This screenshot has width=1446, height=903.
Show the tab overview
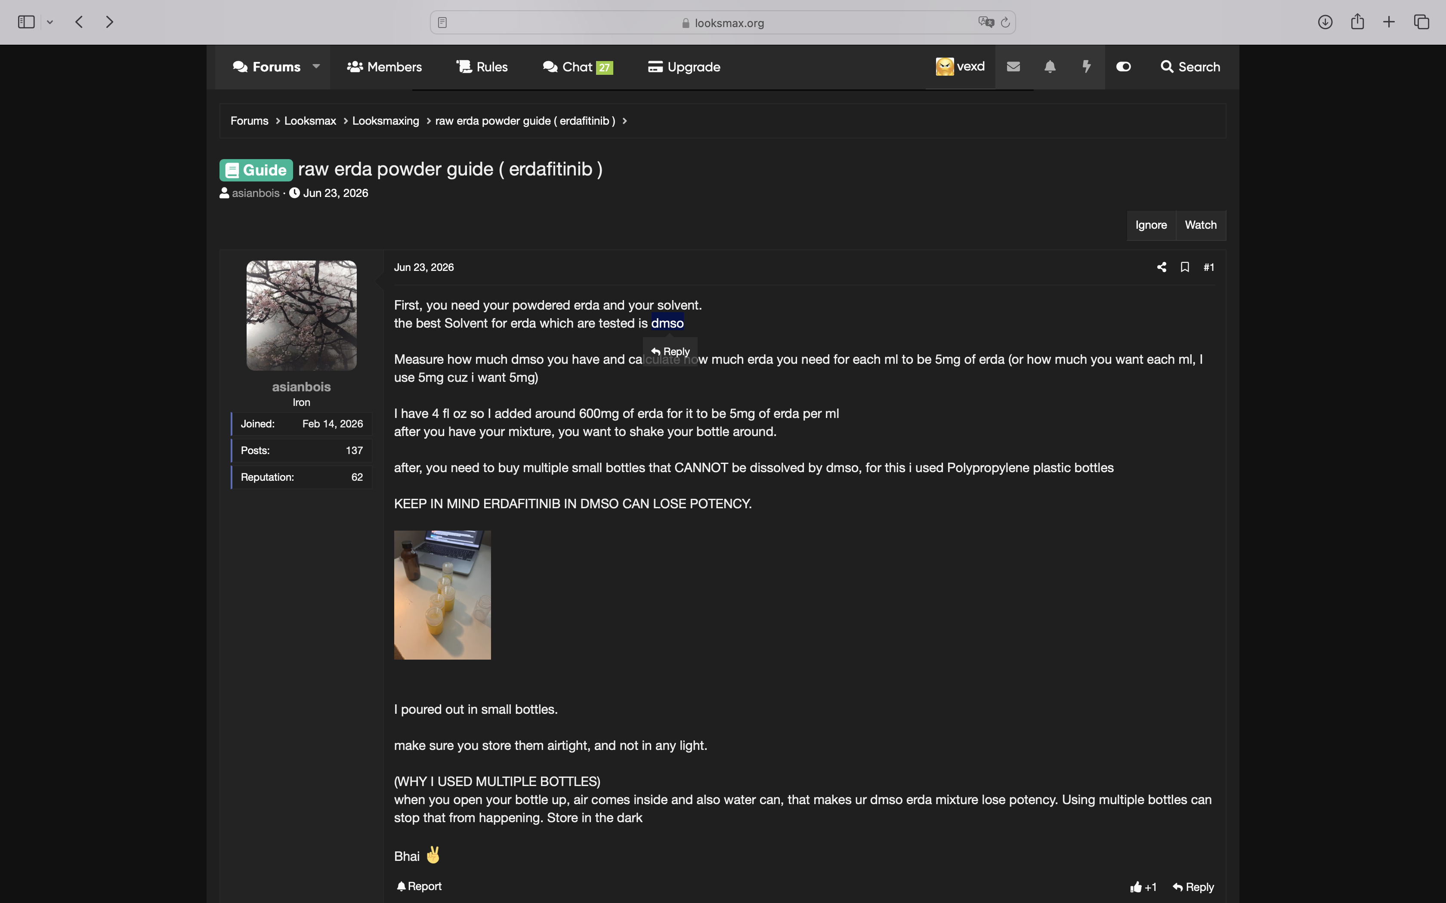pos(1421,22)
